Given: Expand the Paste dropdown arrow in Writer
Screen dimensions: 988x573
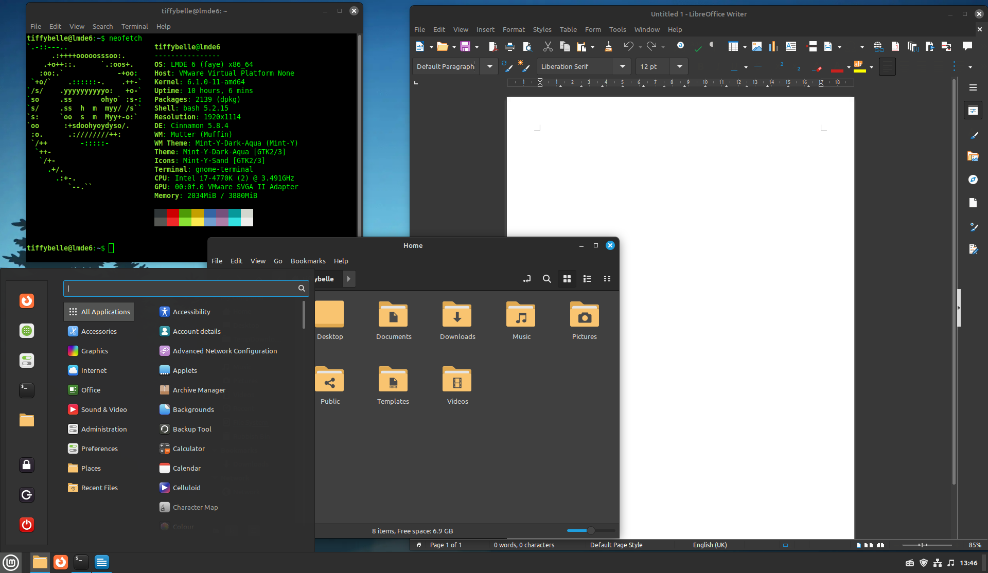Looking at the screenshot, I should click(593, 47).
